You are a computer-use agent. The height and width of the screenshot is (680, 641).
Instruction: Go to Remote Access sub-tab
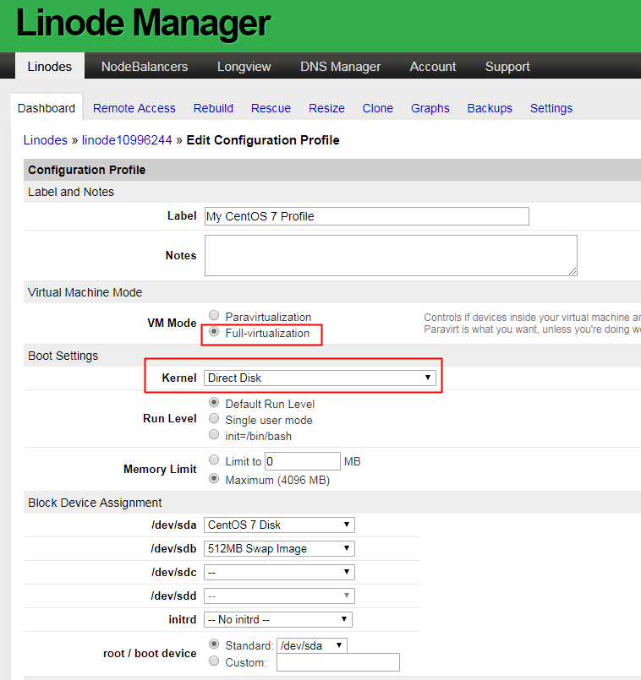pyautogui.click(x=134, y=108)
